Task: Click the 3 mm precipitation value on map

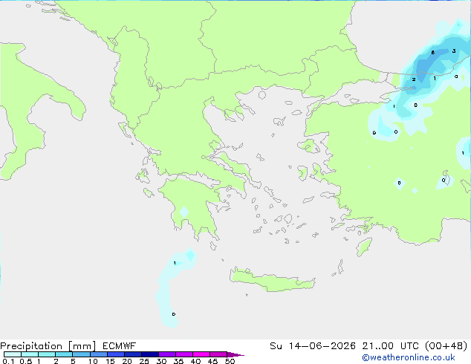Action: [454, 51]
